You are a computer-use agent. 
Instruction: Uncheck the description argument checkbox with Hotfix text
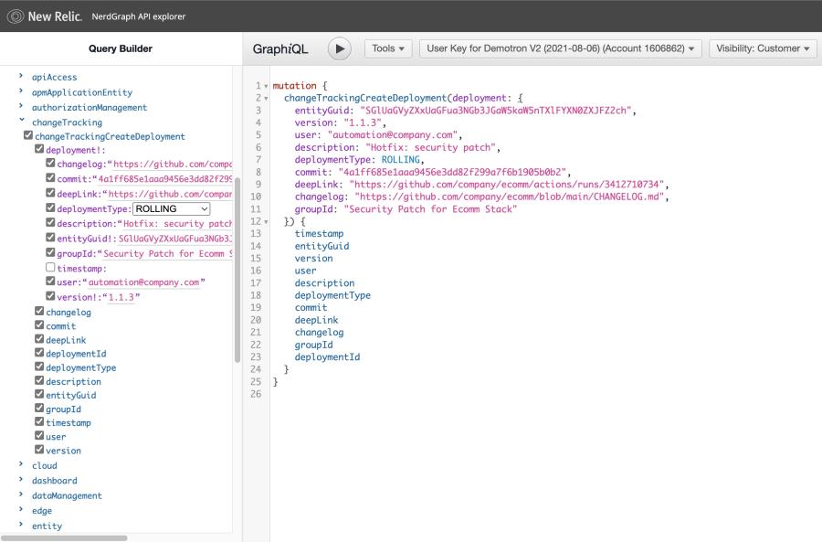tap(50, 222)
